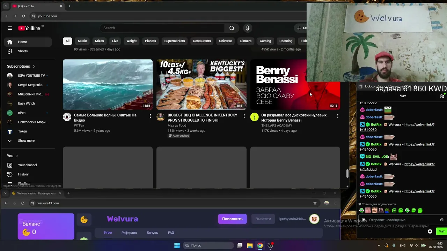Open Your channel in the sidebar

tap(28, 165)
